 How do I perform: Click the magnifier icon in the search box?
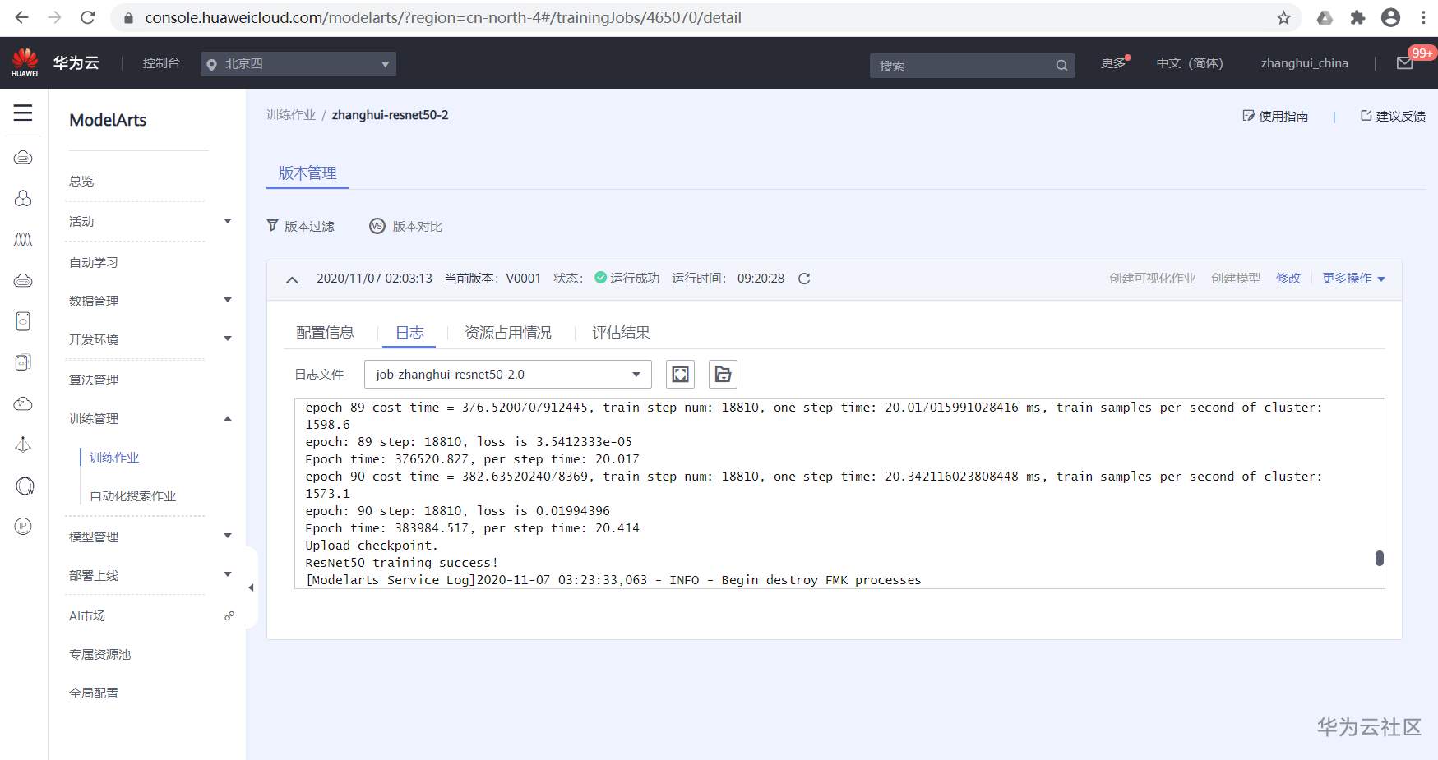pos(1061,66)
